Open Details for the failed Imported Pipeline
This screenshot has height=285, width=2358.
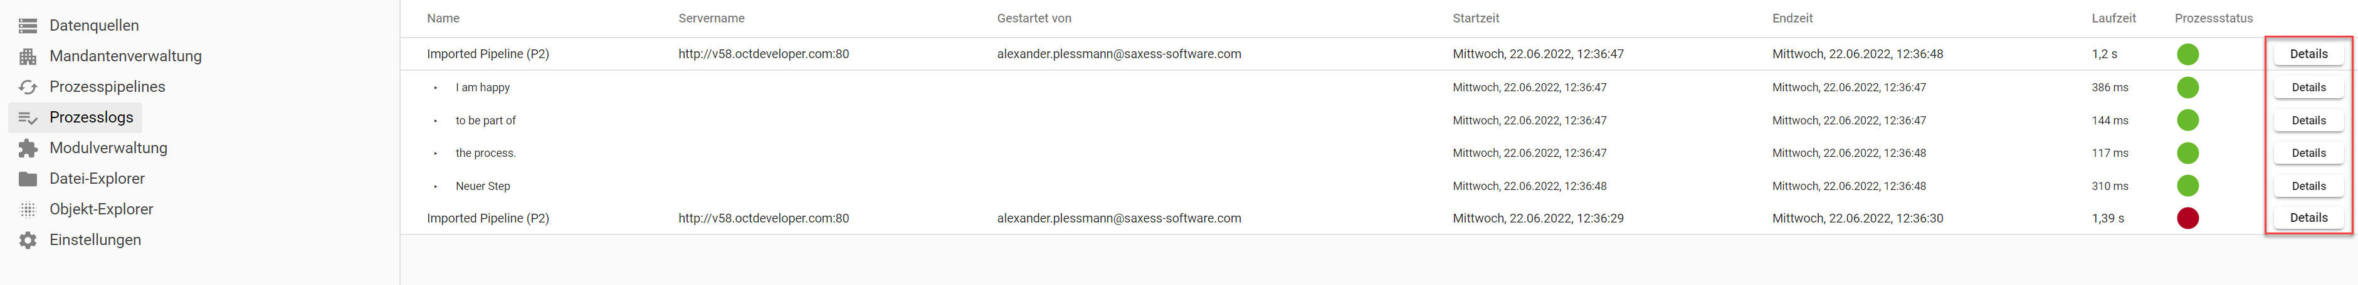[x=2308, y=218]
